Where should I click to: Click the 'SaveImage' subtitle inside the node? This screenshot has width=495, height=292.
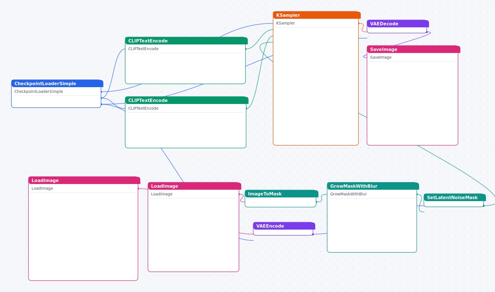[381, 57]
